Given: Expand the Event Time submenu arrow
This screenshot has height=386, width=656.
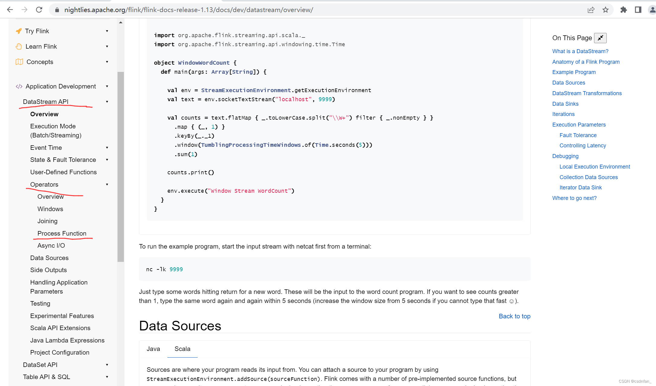Looking at the screenshot, I should (107, 148).
